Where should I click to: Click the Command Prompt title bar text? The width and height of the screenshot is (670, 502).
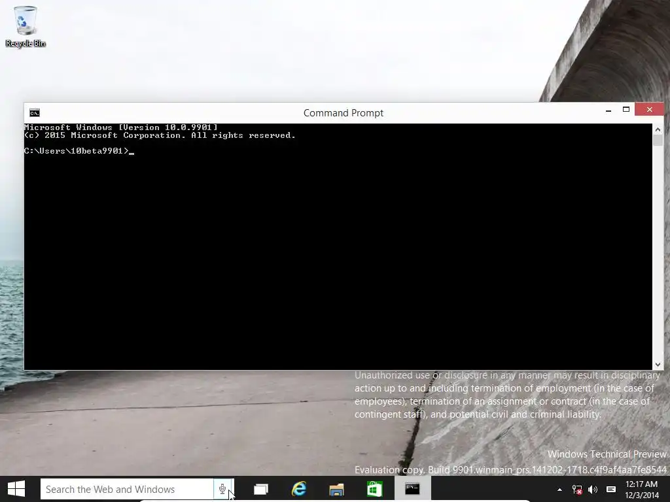(x=344, y=113)
